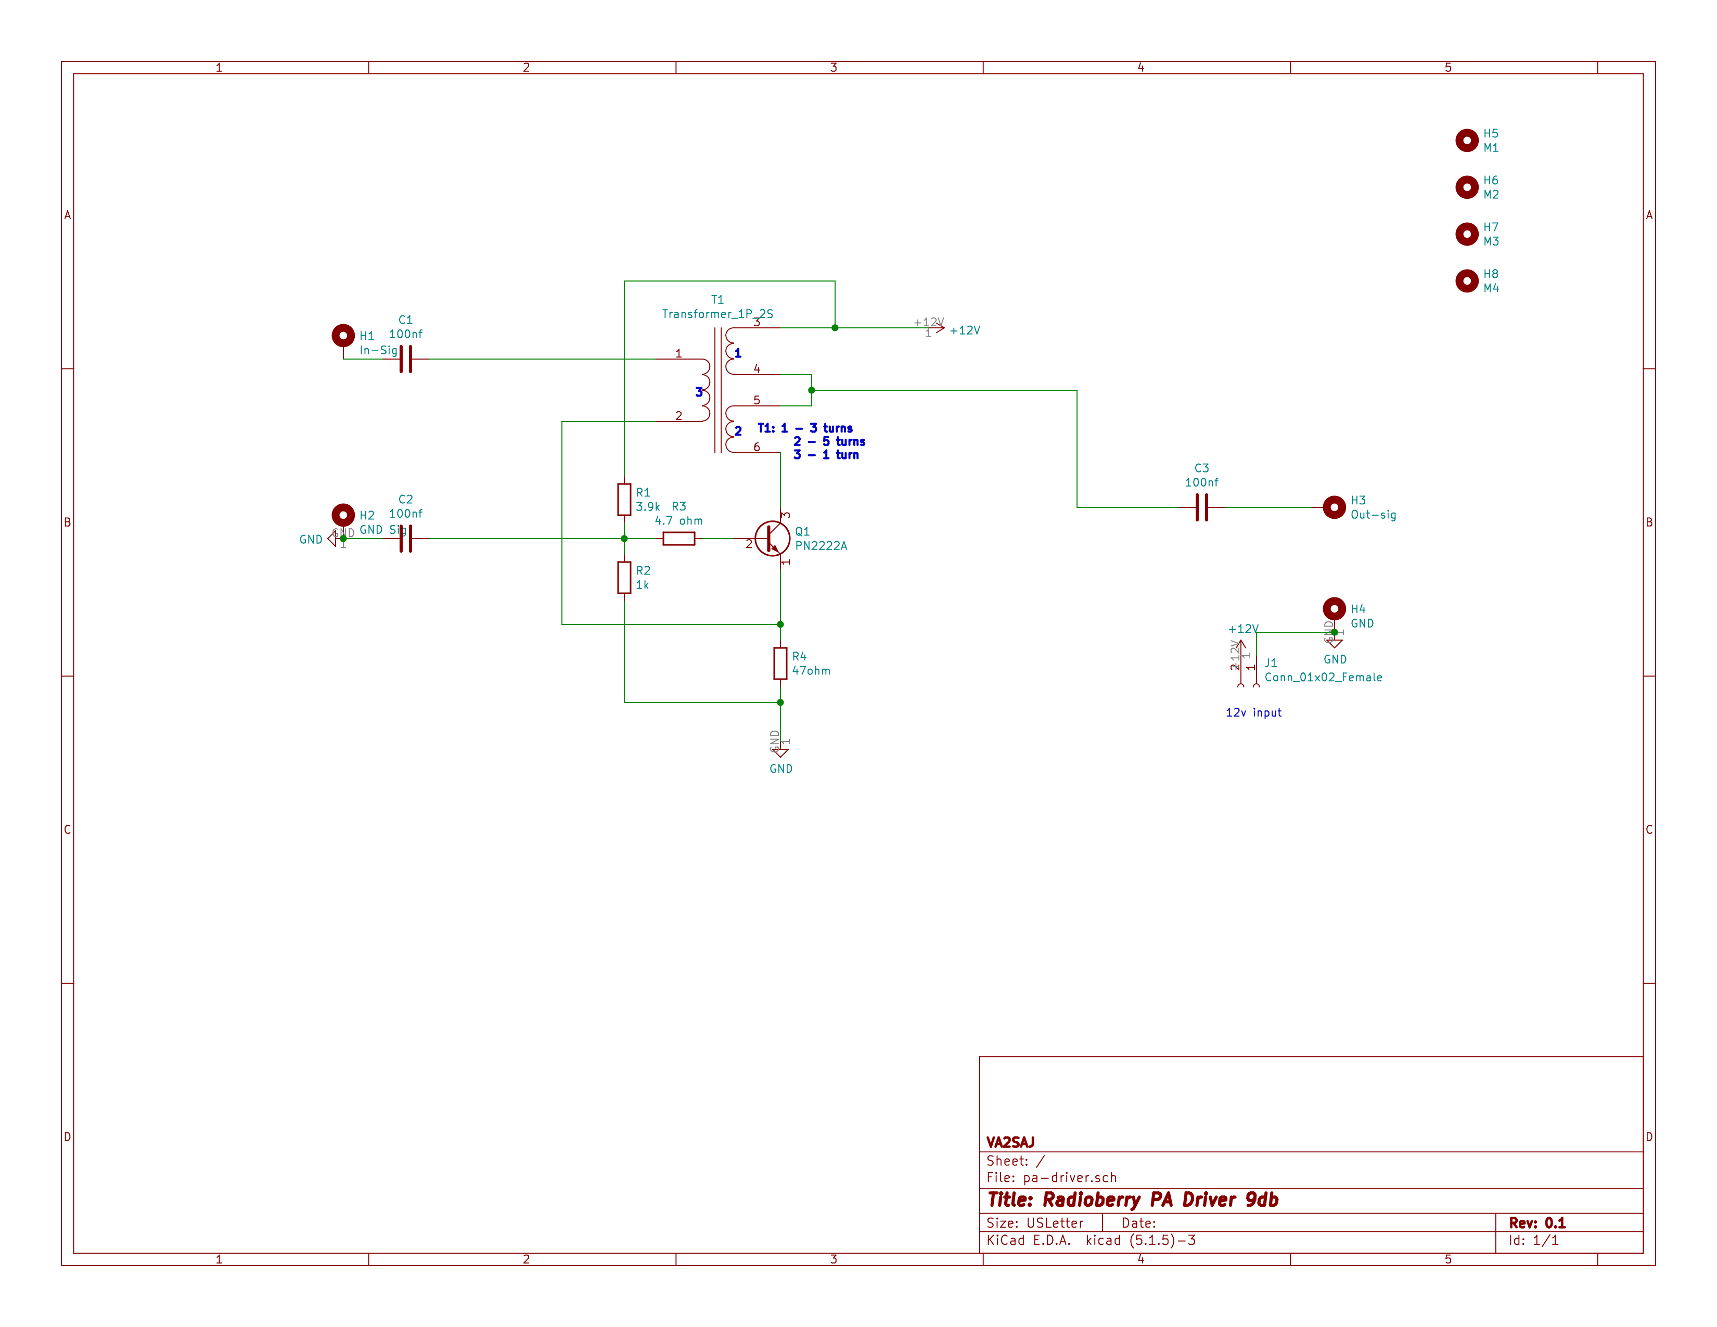This screenshot has width=1717, height=1327.
Task: Click the '47ohm' value text
Action: [x=811, y=671]
